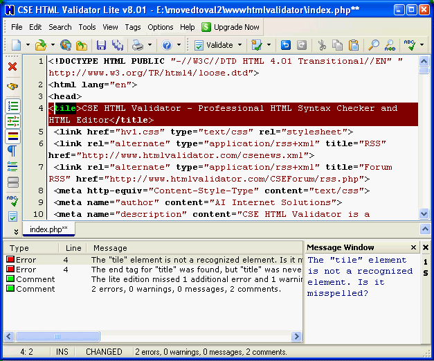434x361 pixels.
Task: Click the editor scrollbar up arrow
Action: [x=424, y=61]
